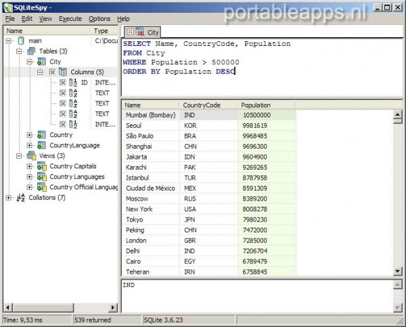The height and width of the screenshot is (327, 406).
Task: Toggle the checkbox beside Columns (5)
Action: coord(52,72)
